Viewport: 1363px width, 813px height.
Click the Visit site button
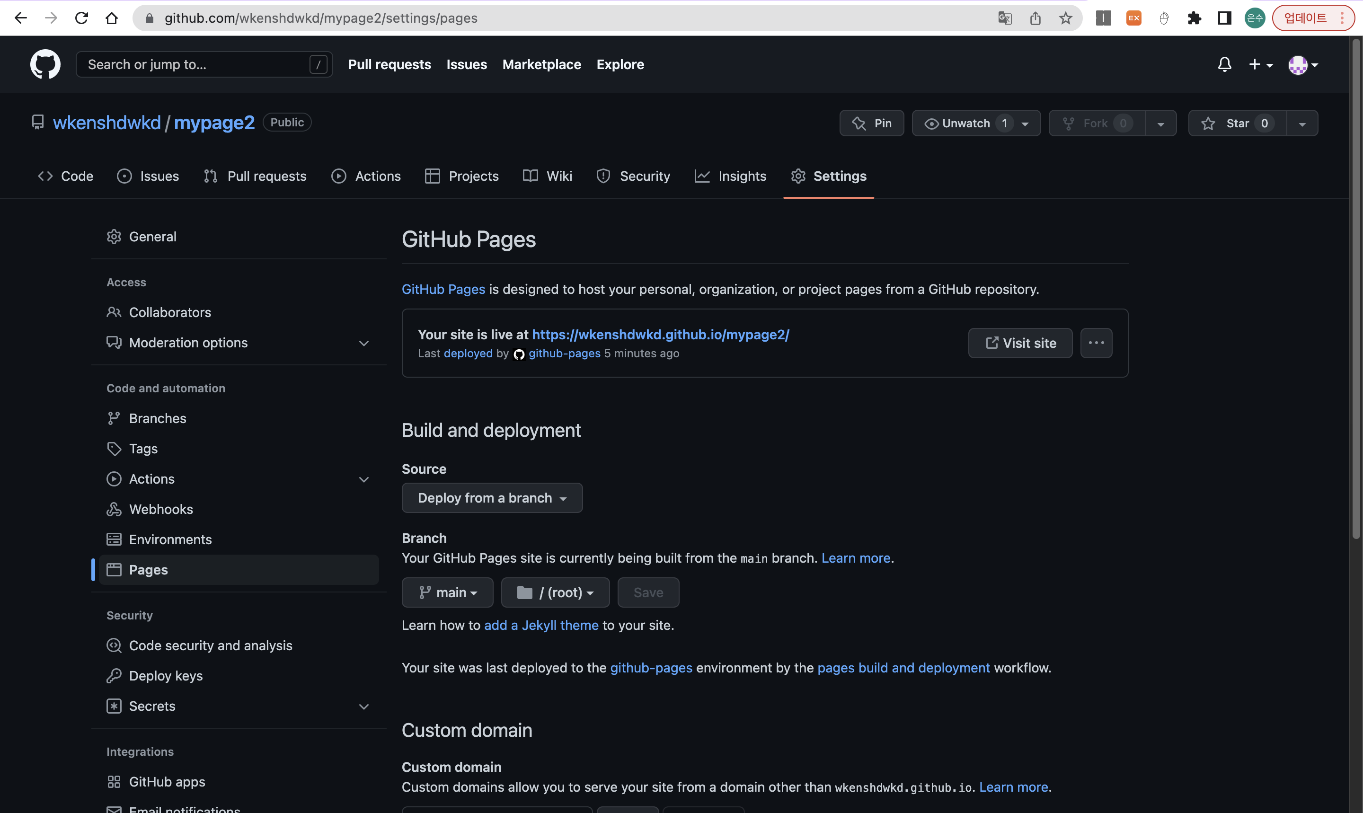coord(1020,343)
